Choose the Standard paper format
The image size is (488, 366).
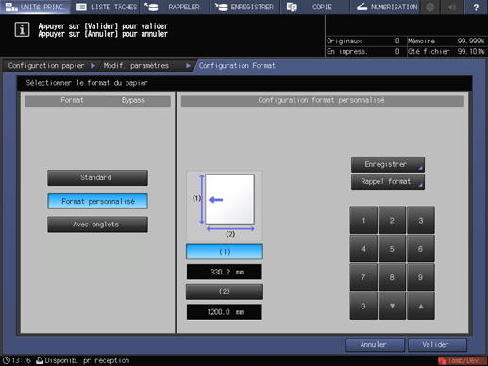pyautogui.click(x=97, y=177)
